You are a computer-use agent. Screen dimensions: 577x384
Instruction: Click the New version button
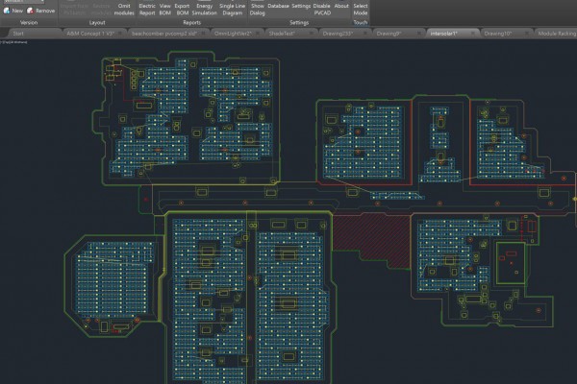(x=13, y=11)
